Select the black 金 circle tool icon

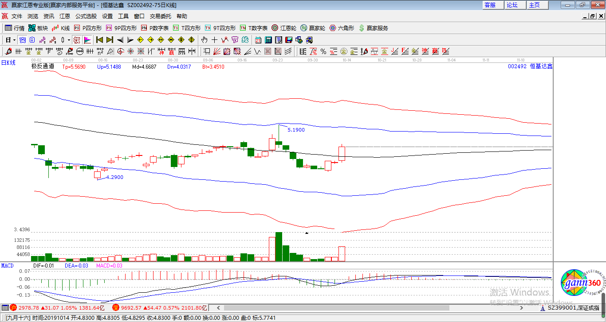344,51
